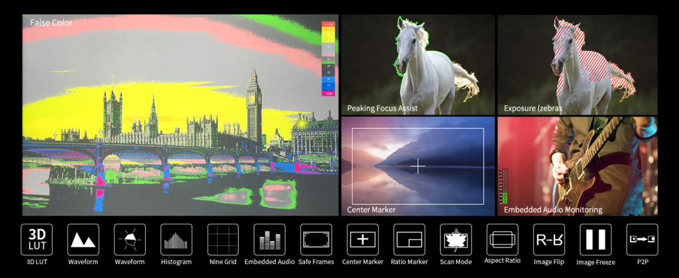Toggle the Image Flip icon
The image size is (679, 278).
tap(549, 240)
